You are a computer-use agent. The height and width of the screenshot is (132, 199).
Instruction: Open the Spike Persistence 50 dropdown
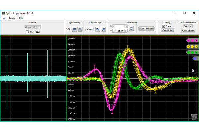(x=188, y=26)
